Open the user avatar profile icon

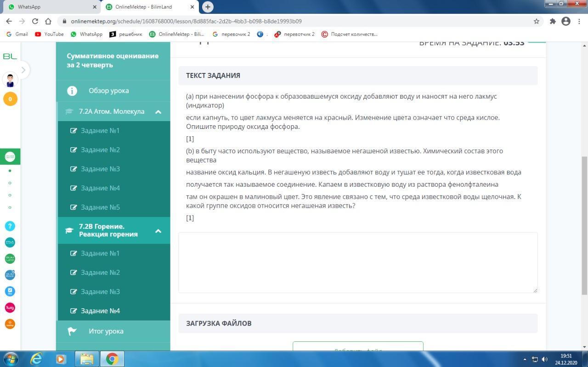tap(10, 79)
